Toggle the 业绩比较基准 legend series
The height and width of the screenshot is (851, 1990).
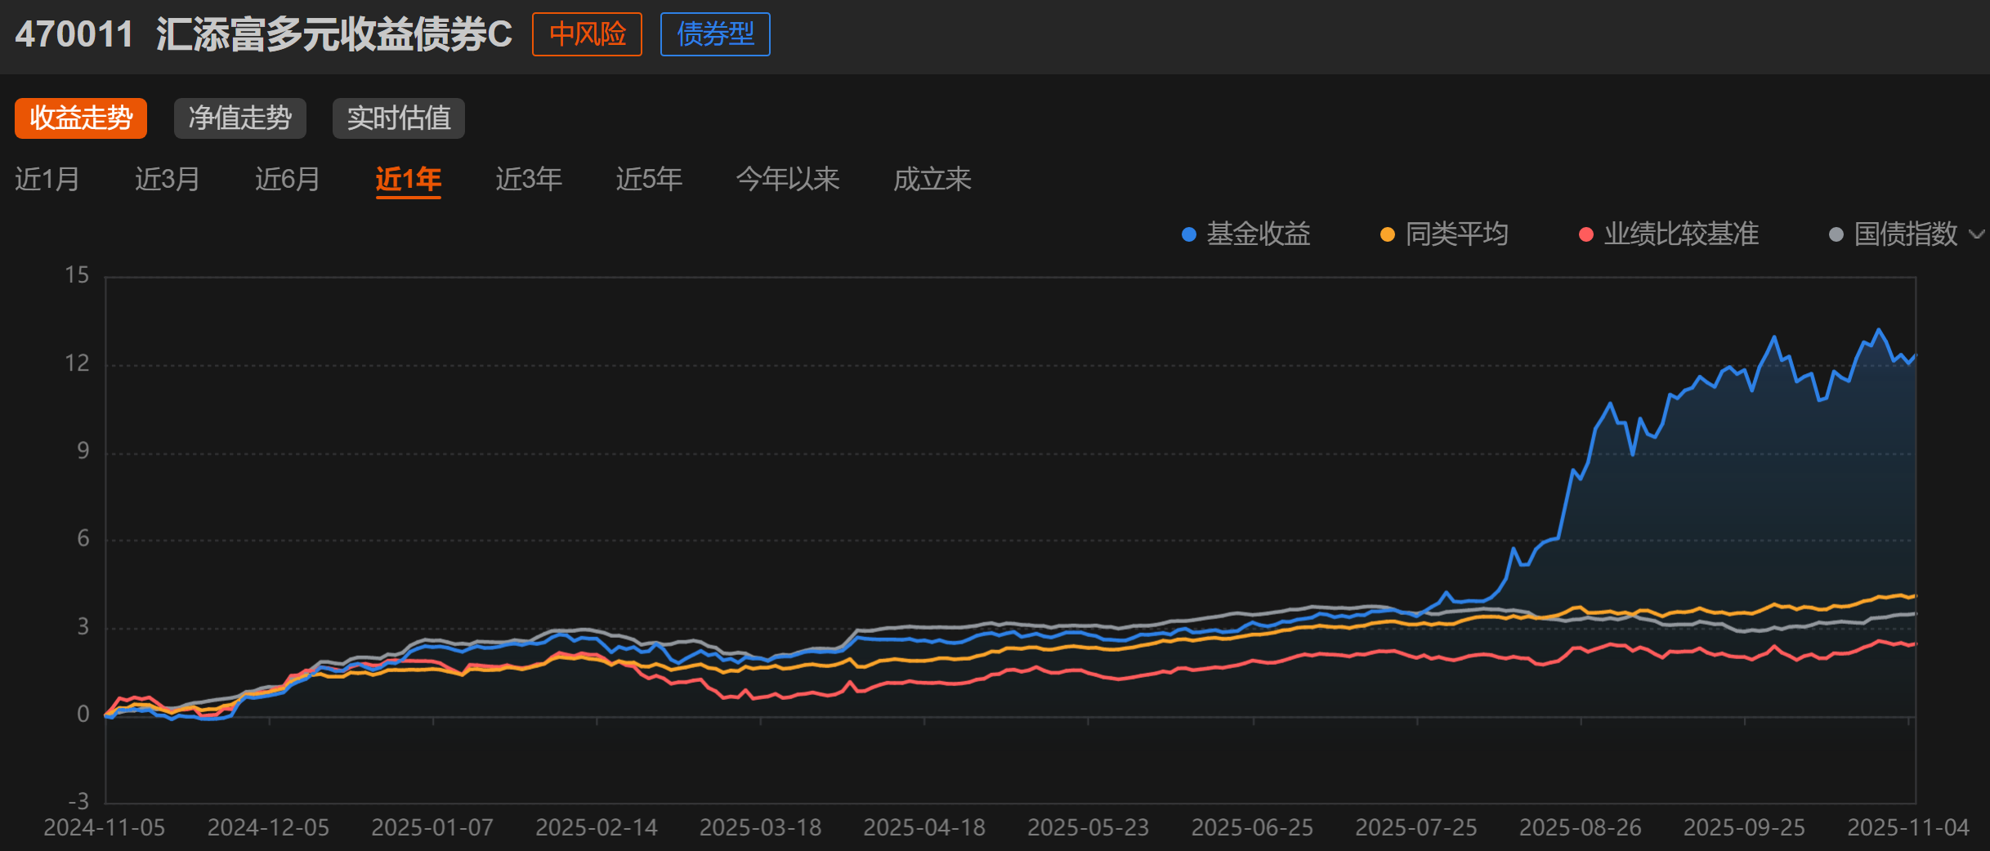[x=1669, y=234]
